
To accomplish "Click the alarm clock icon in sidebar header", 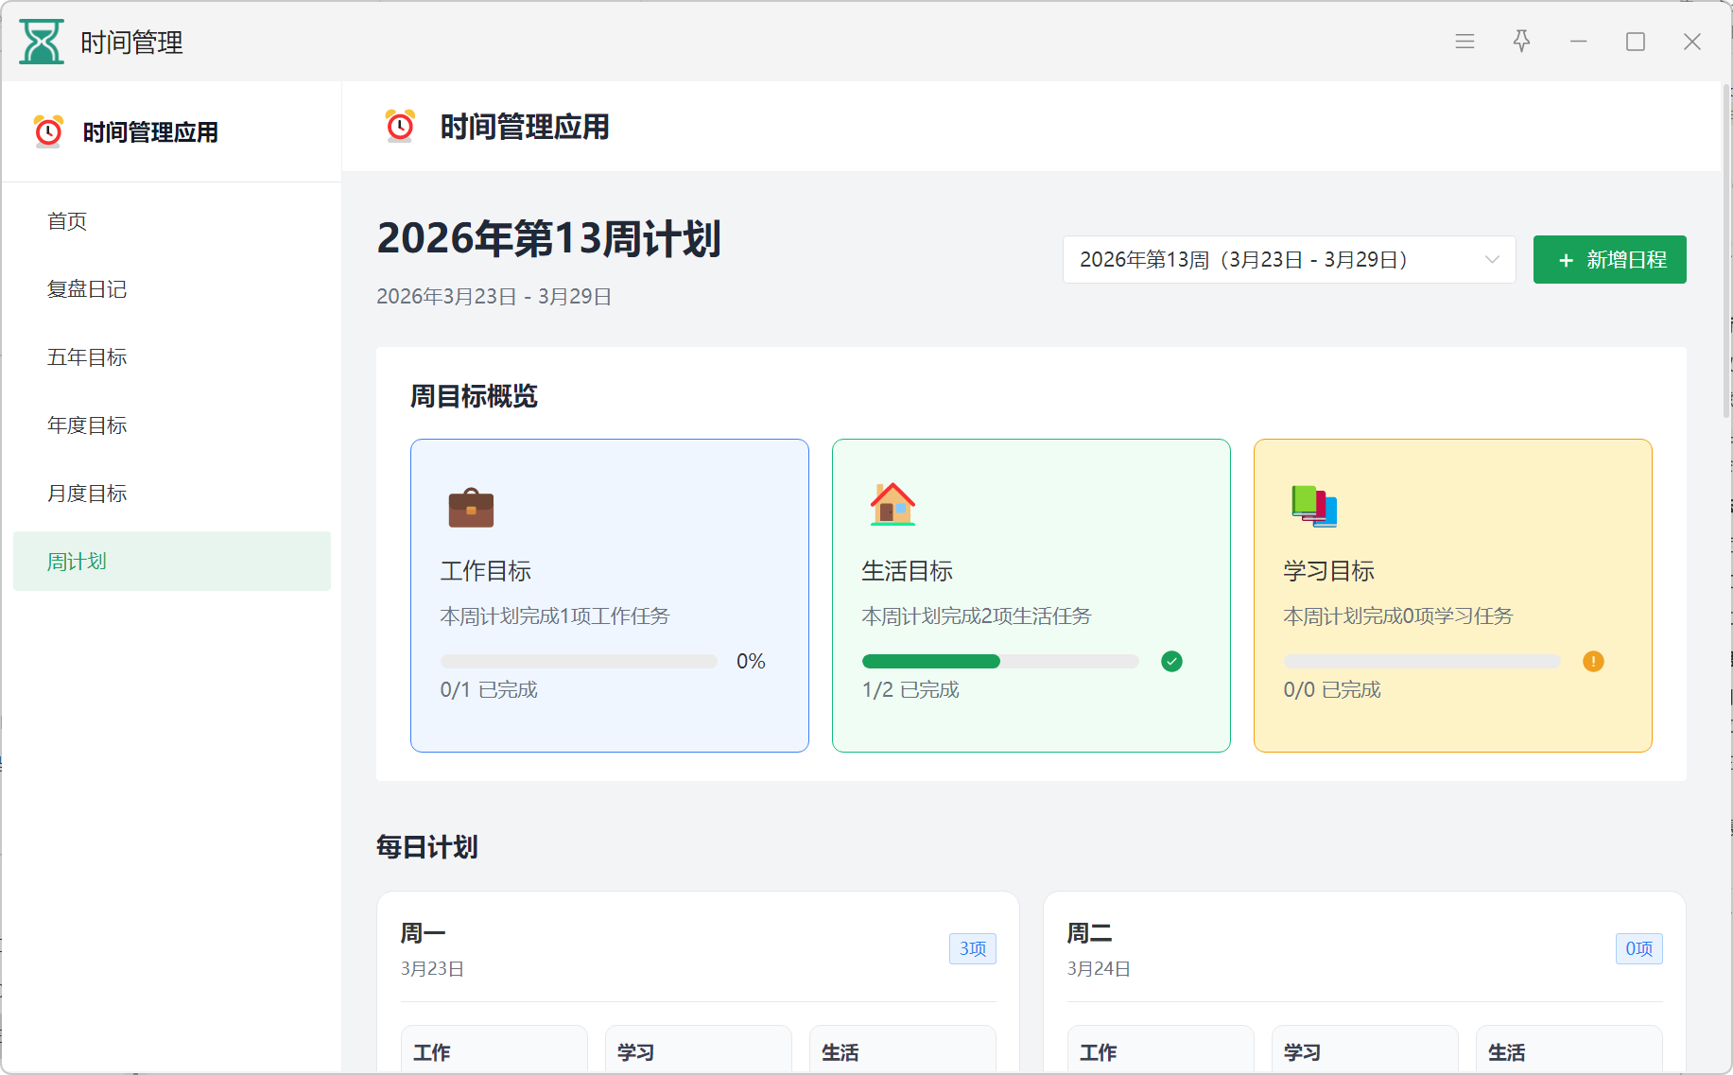I will coord(48,131).
